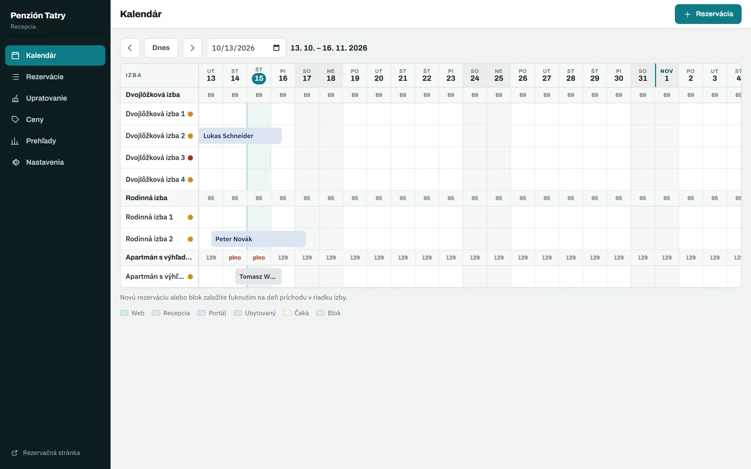This screenshot has height=469, width=751.
Task: Go to Ceny in sidebar
Action: (55, 119)
